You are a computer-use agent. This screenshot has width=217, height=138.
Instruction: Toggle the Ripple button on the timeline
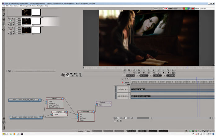click(x=127, y=82)
